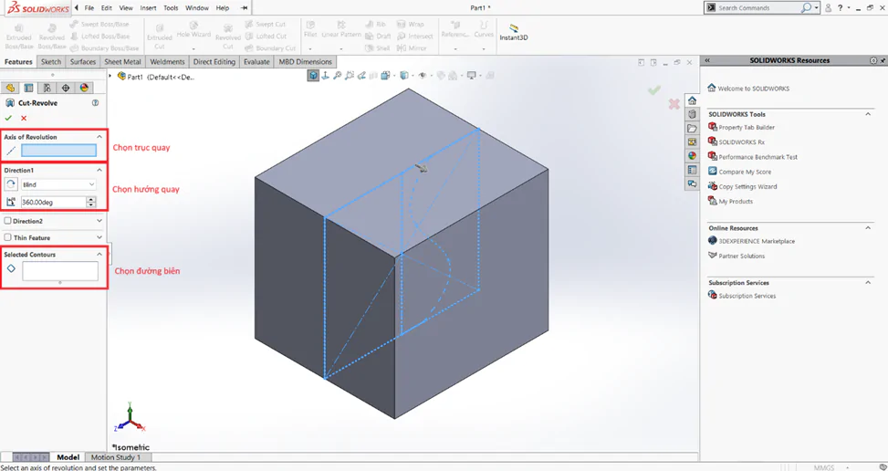Collapse the Selected Contours section
Viewport: 888px width, 471px height.
point(99,254)
